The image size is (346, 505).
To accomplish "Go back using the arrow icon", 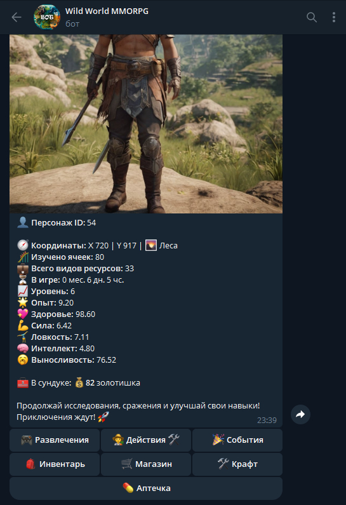I will pos(16,17).
